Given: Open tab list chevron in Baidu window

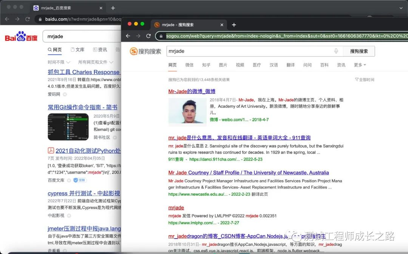Looking at the screenshot, I should pos(401,8).
